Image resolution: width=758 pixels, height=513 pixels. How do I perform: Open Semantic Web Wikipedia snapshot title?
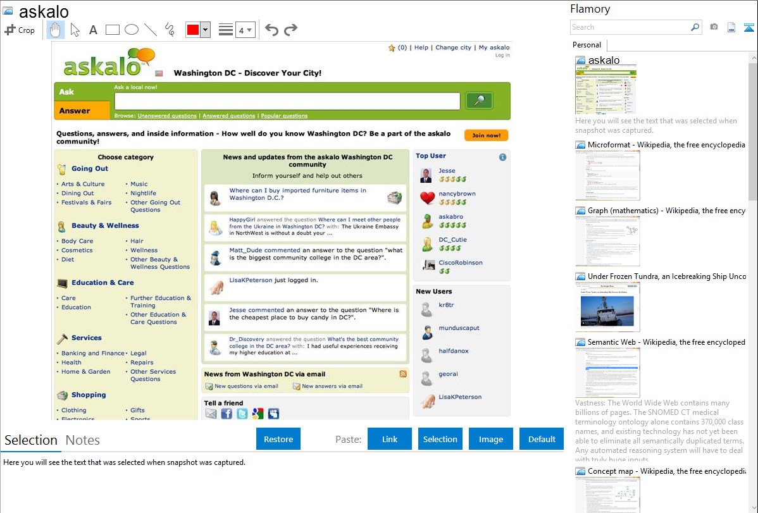coord(666,342)
